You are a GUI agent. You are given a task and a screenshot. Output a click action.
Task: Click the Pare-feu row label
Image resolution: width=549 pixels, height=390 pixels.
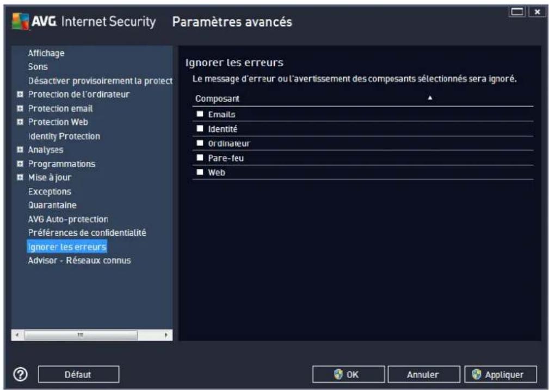coord(226,158)
